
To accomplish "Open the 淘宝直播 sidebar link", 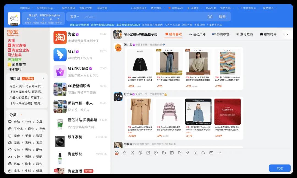I will click(17, 45).
